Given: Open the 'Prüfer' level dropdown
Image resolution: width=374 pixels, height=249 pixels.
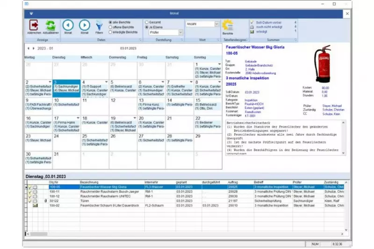Looking at the screenshot, I should (x=180, y=33).
